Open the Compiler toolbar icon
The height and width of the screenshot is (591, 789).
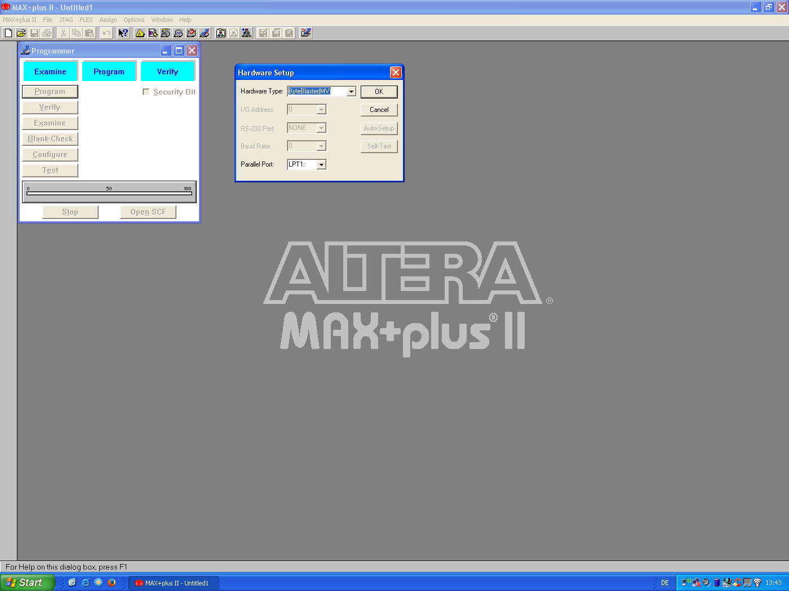(x=166, y=33)
